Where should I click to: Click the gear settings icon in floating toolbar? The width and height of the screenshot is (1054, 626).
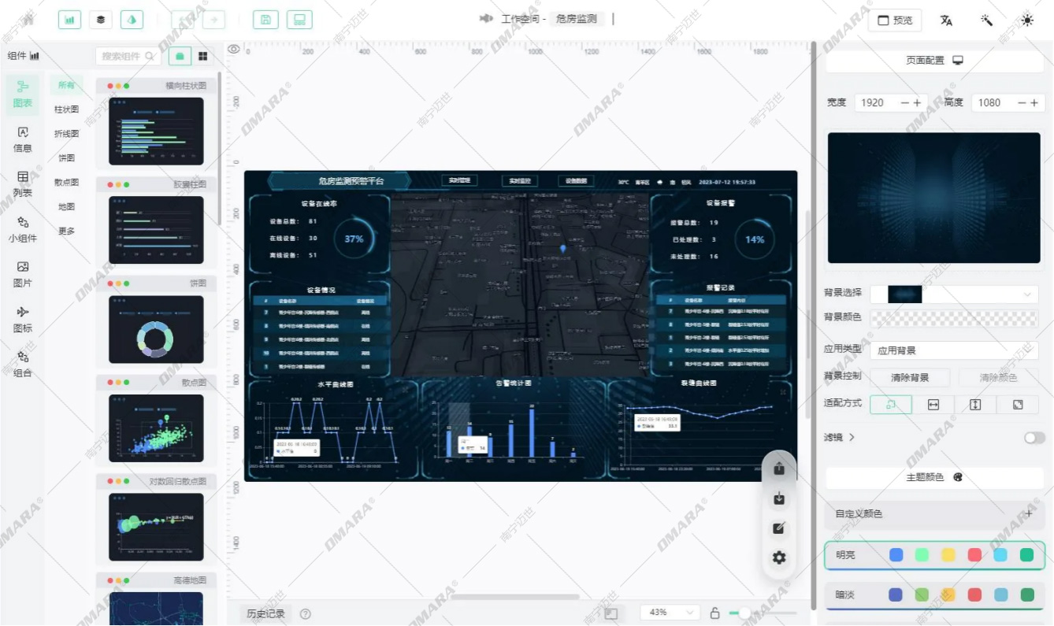click(779, 557)
